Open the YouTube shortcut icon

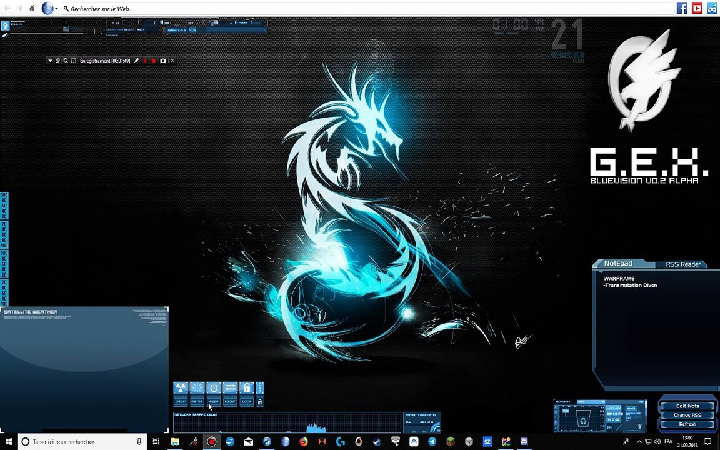click(x=697, y=8)
